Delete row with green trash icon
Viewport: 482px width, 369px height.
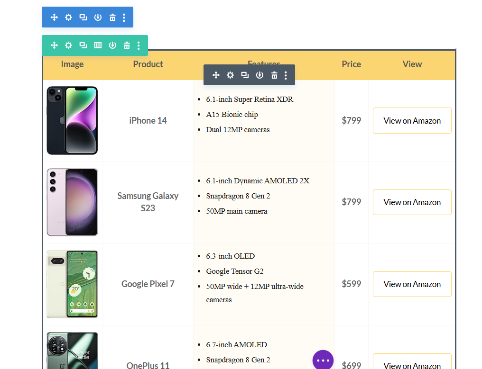pos(127,45)
